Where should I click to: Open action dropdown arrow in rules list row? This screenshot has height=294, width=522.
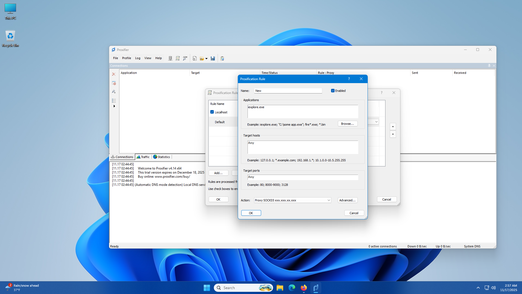pyautogui.click(x=376, y=122)
